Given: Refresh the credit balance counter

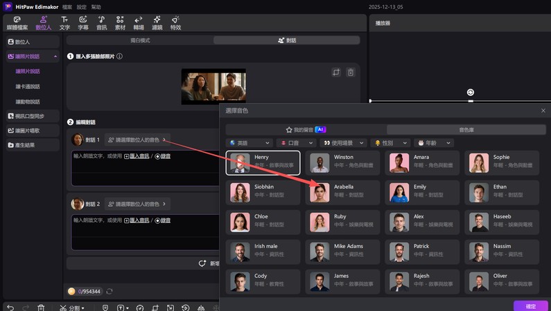Looking at the screenshot, I should point(109,291).
